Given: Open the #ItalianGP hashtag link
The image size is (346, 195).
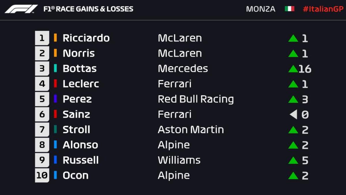Looking at the screenshot, I should click(323, 9).
